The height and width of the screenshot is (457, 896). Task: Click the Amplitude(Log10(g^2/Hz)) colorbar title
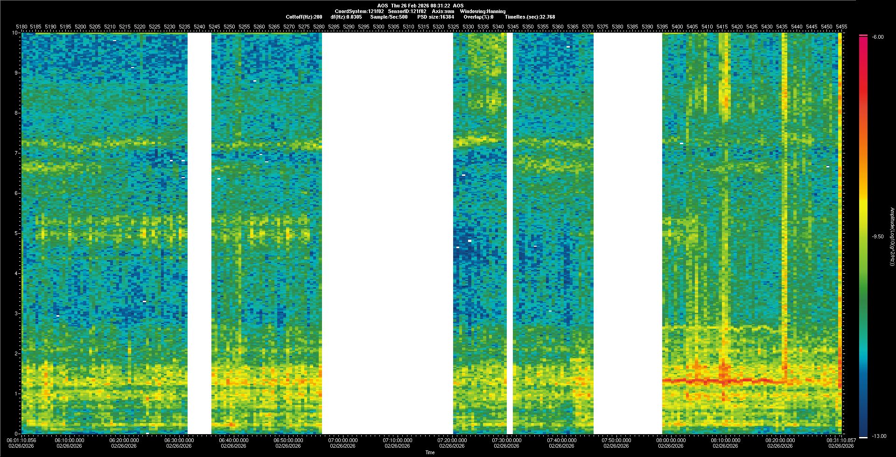click(891, 236)
